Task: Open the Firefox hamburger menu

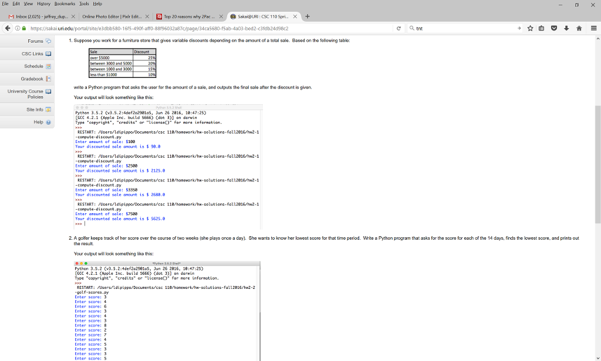Action: tap(594, 28)
